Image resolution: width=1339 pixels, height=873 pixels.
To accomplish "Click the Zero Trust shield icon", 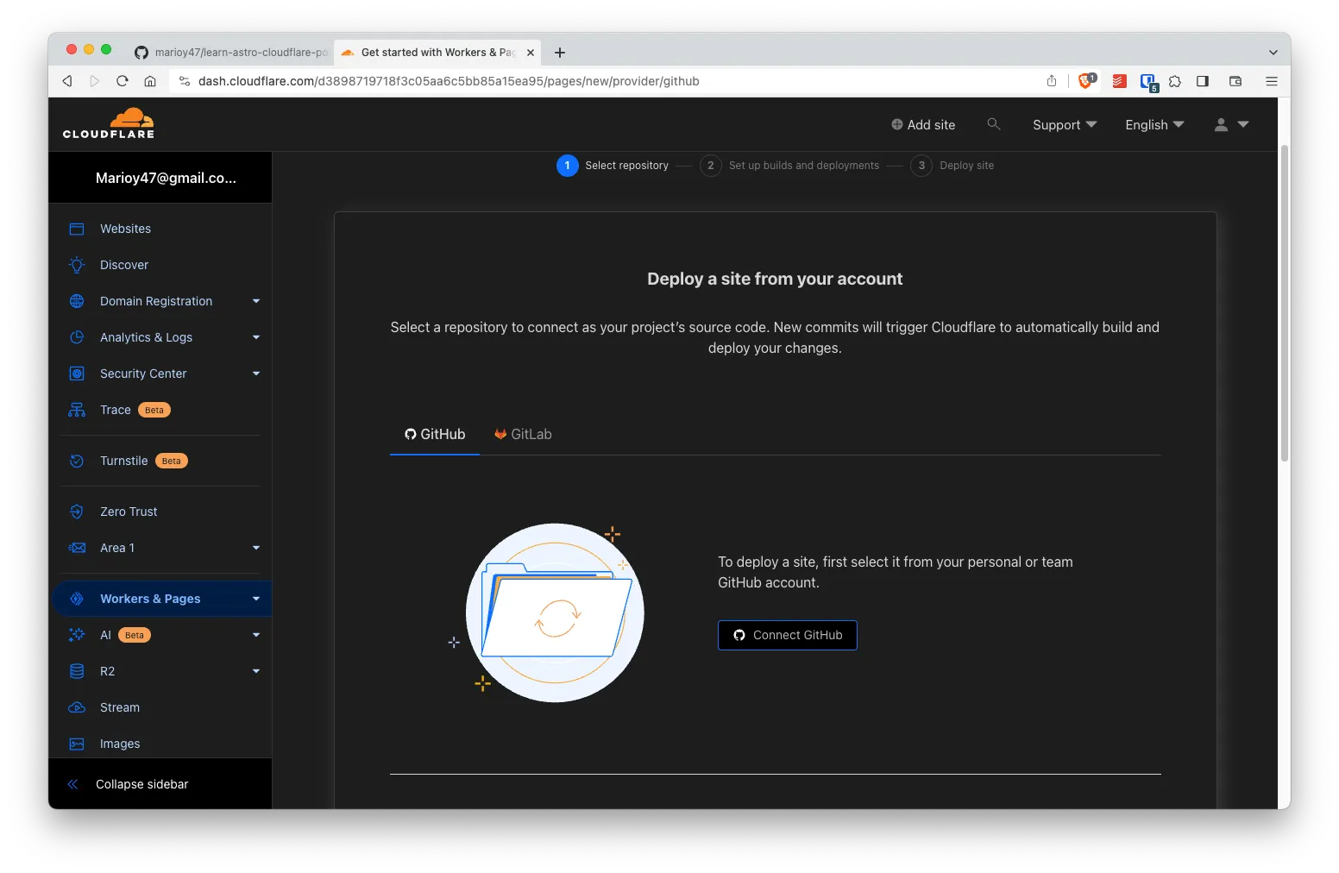I will 77,512.
